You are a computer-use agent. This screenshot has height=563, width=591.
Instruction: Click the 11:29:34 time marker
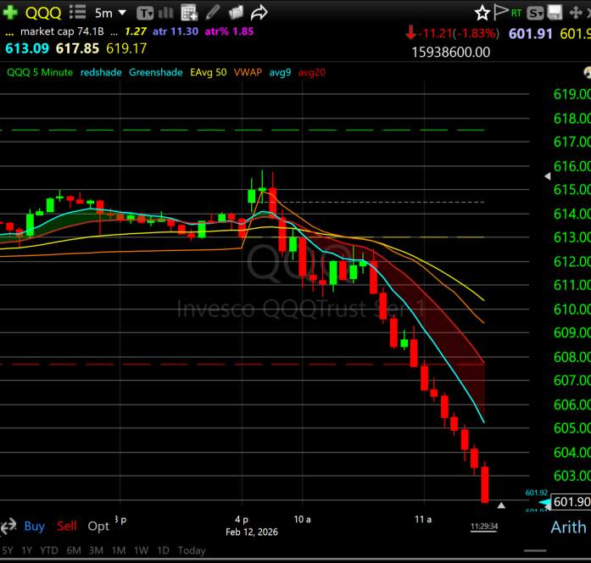click(484, 527)
